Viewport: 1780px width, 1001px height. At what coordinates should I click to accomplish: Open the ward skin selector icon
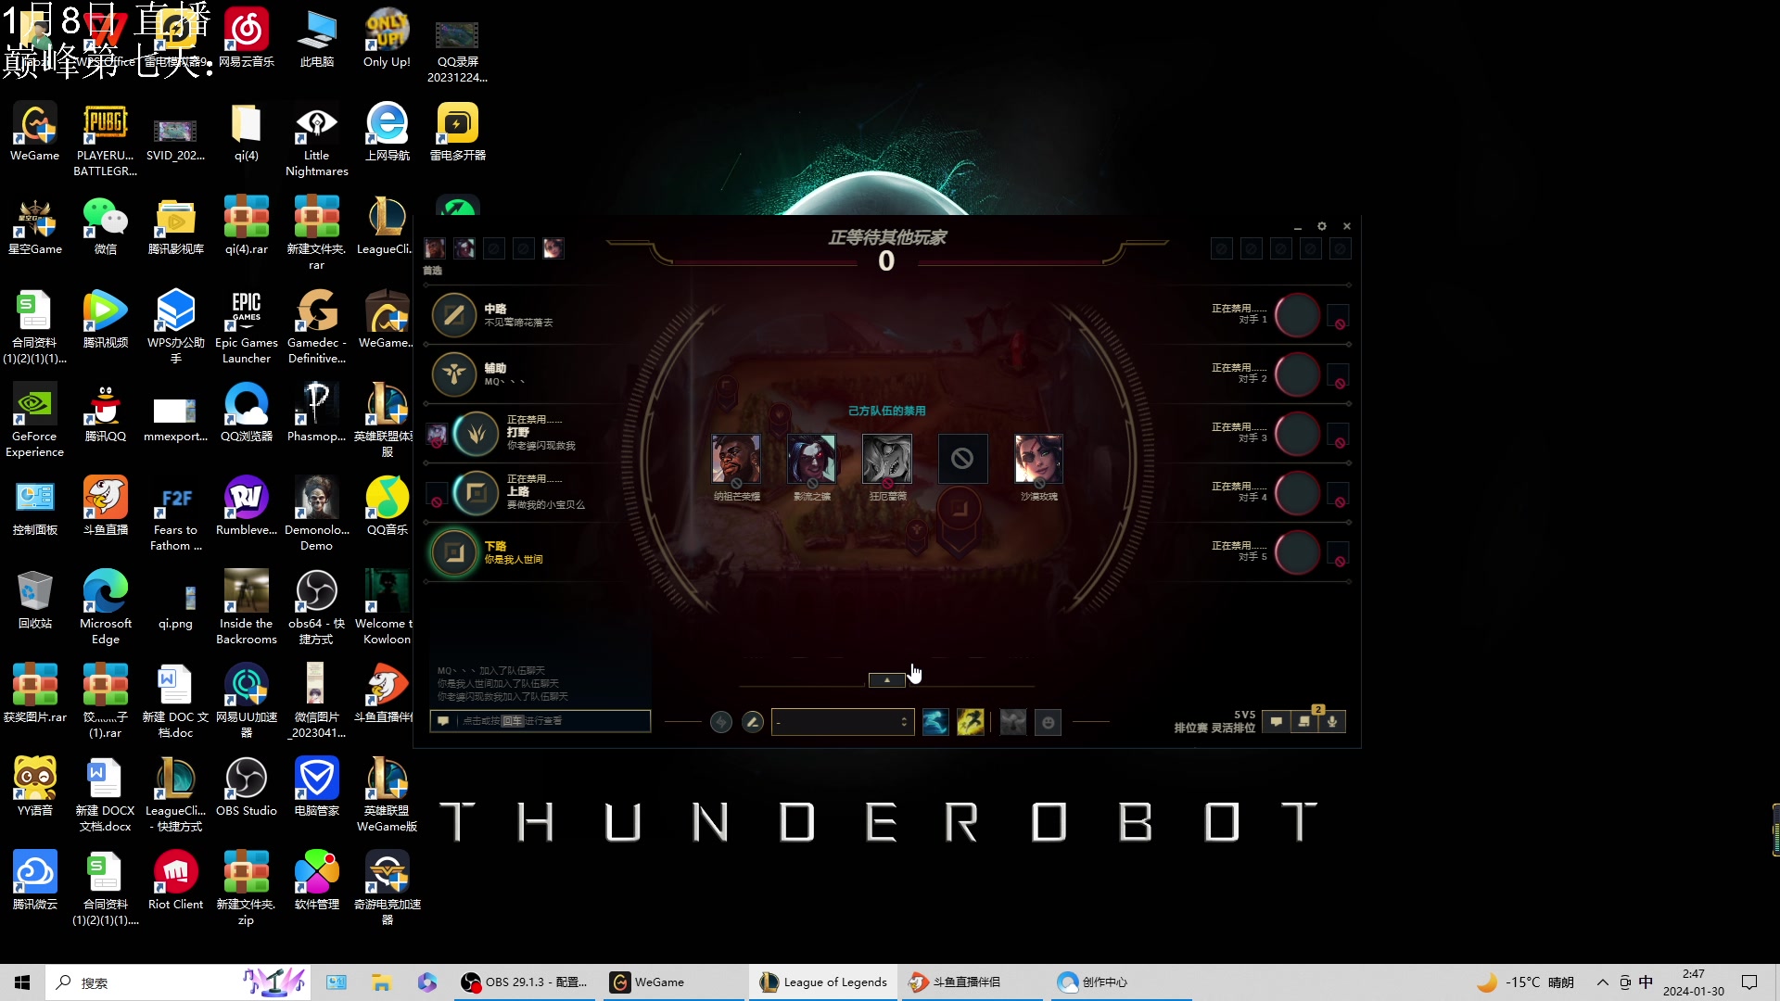coord(1013,722)
